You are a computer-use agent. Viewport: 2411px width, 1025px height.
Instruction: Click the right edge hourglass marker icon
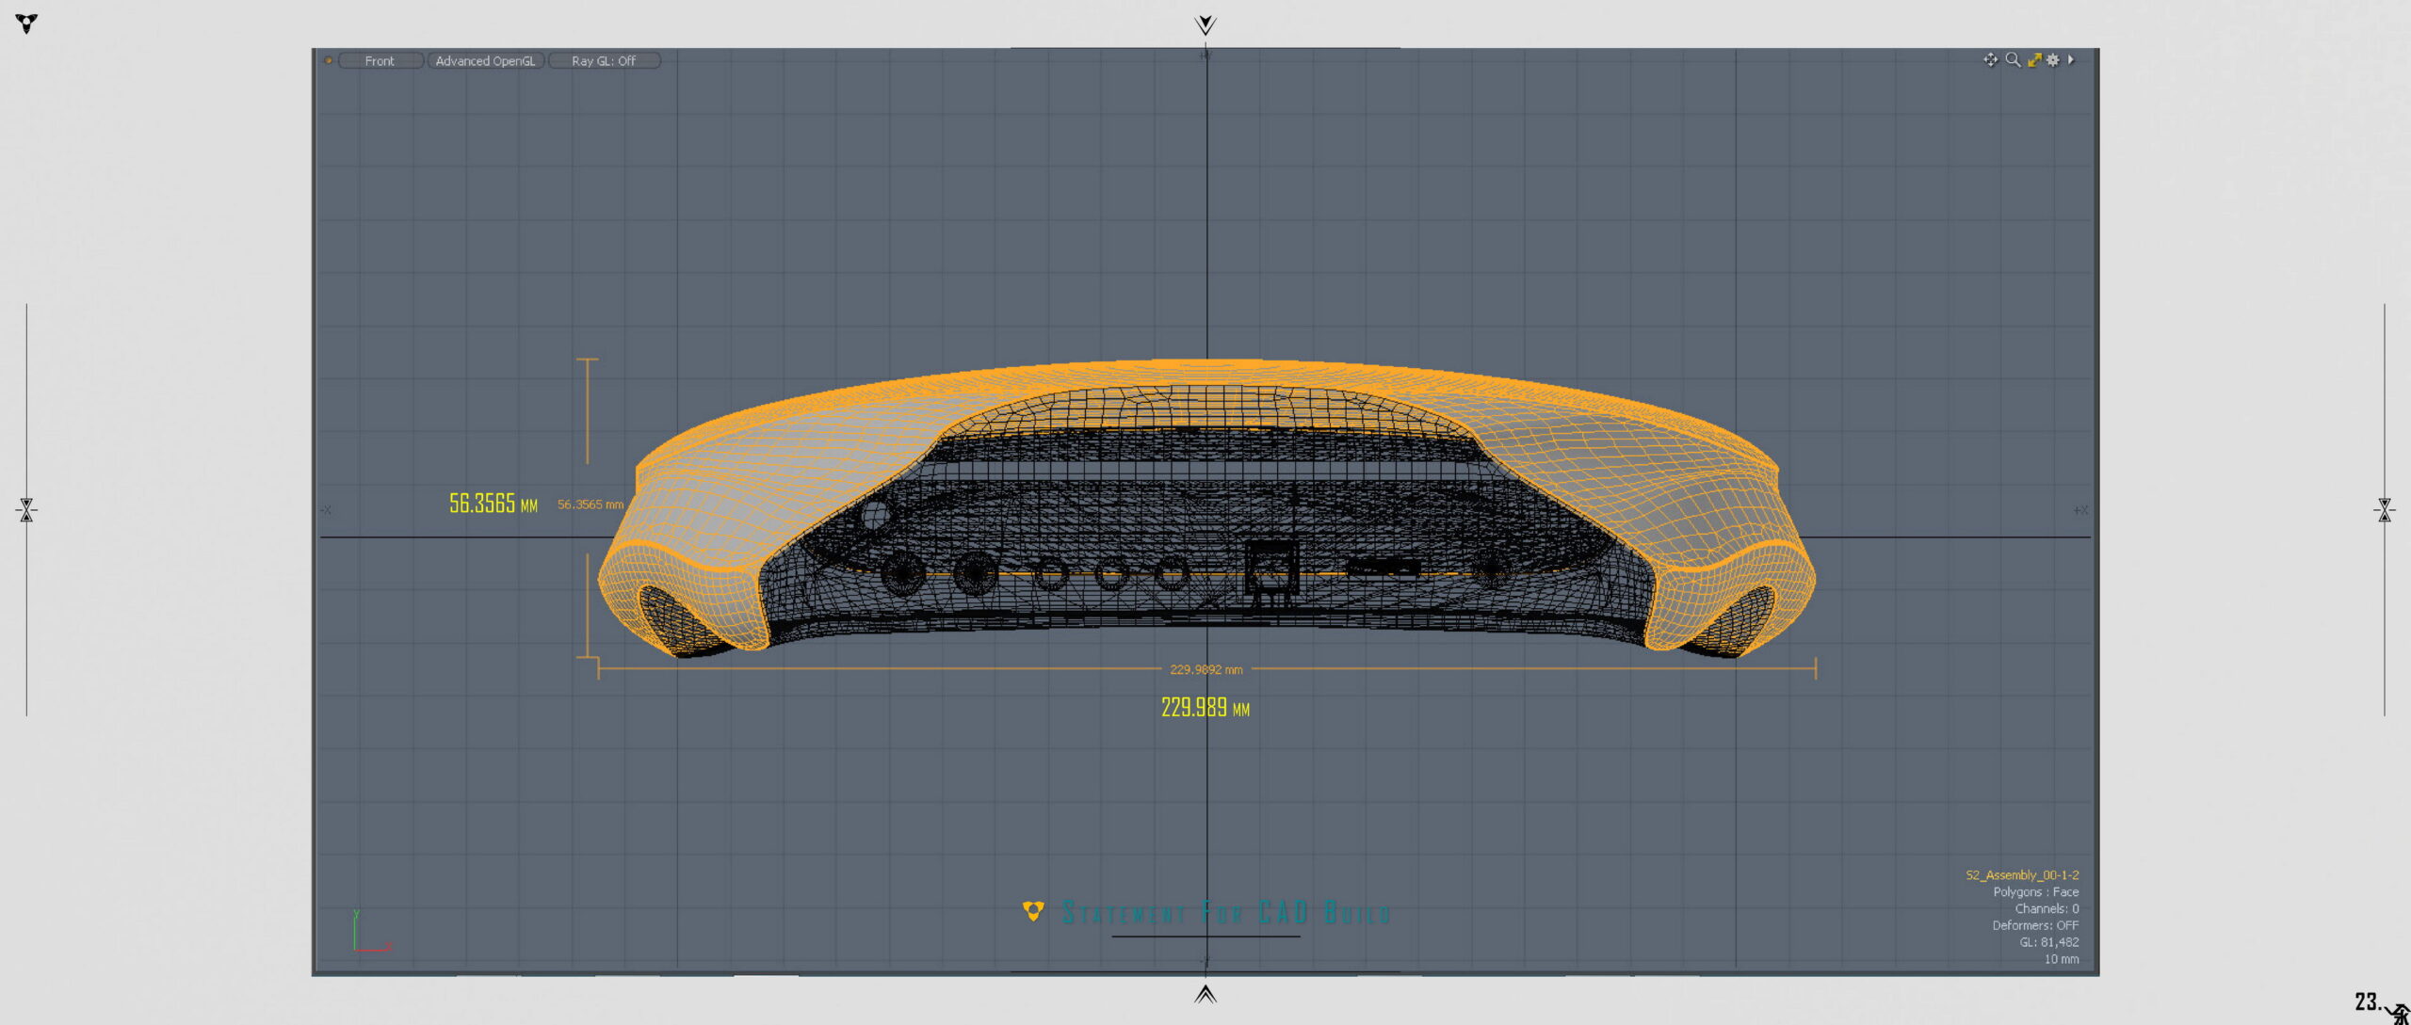pos(2384,510)
